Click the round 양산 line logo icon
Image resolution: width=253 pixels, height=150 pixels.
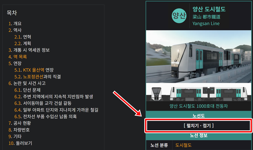point(179,16)
